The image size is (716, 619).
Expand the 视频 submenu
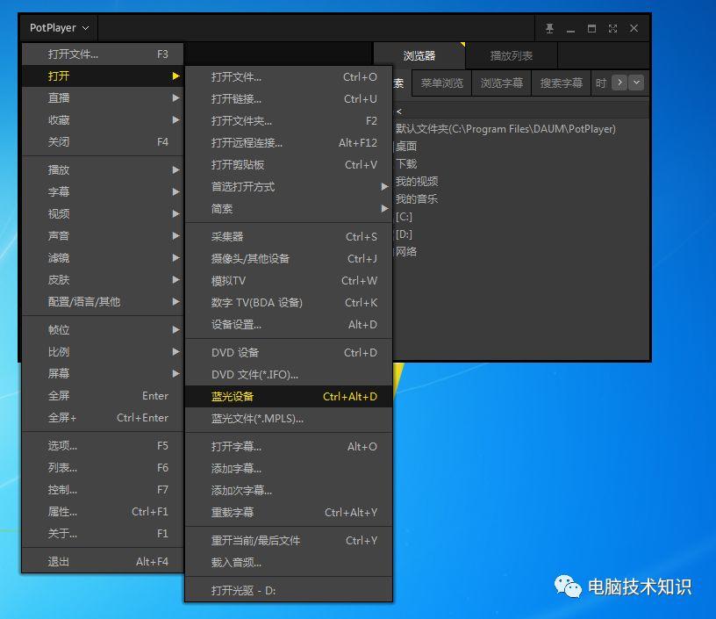(x=103, y=213)
